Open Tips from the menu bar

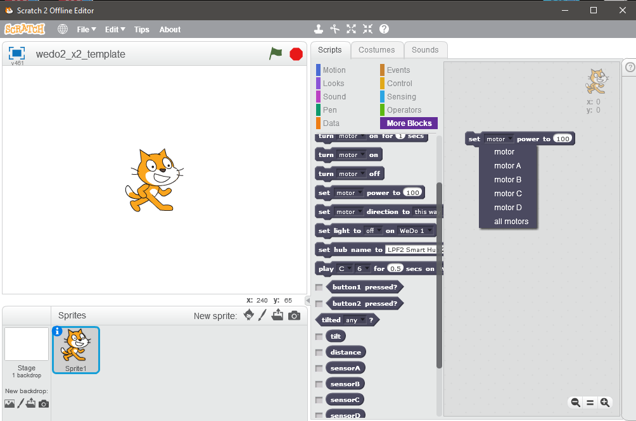click(x=141, y=30)
